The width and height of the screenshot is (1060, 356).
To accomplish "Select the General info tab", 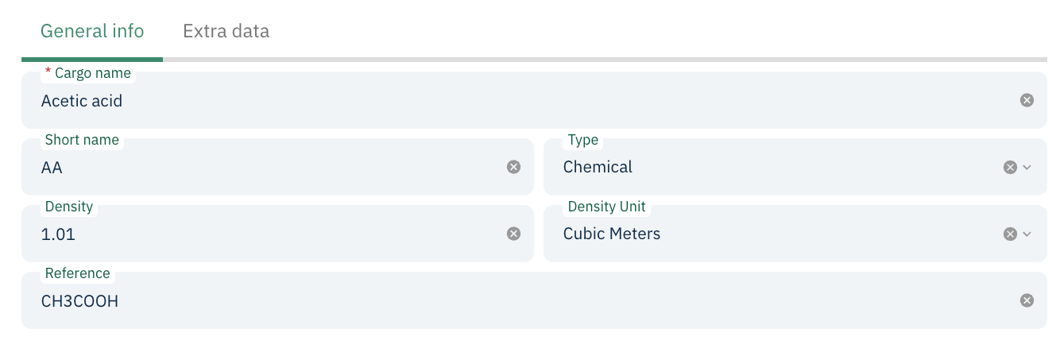I will (92, 31).
